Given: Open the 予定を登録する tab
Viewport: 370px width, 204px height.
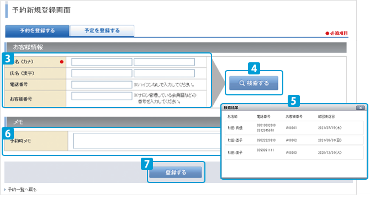Looking at the screenshot, I should [x=102, y=31].
